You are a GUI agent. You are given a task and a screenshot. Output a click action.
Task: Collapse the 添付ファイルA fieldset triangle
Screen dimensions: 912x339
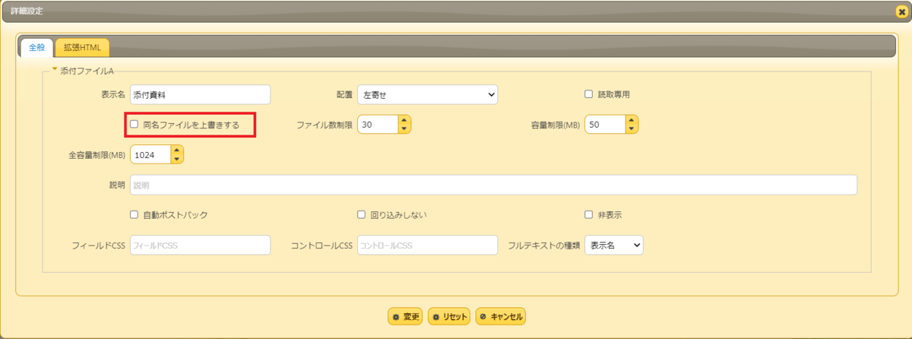[55, 69]
